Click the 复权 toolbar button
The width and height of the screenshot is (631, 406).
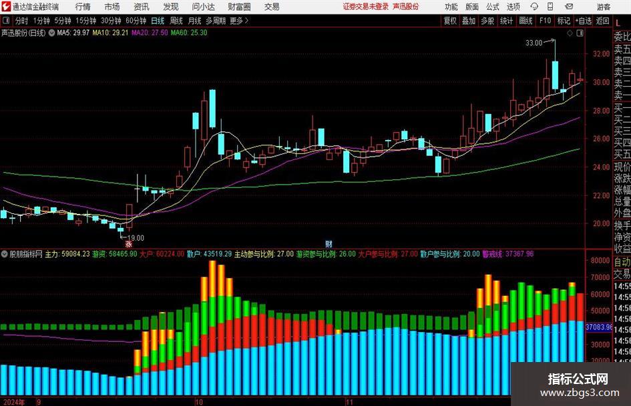click(x=450, y=21)
